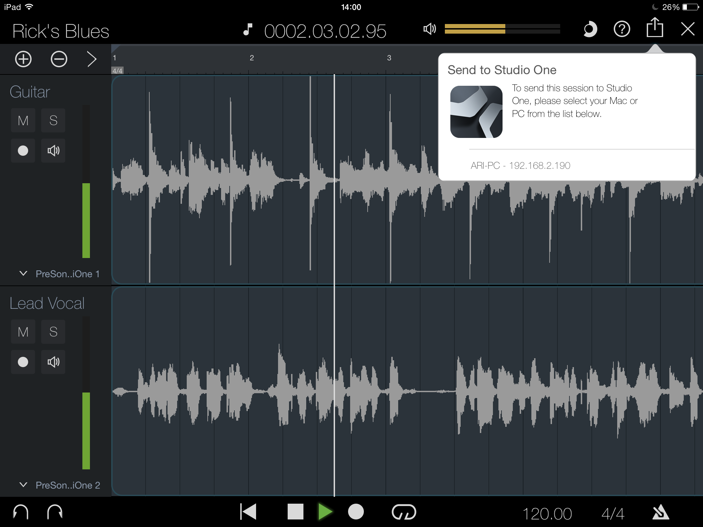Add a new track with plus icon
703x527 pixels.
tap(23, 59)
